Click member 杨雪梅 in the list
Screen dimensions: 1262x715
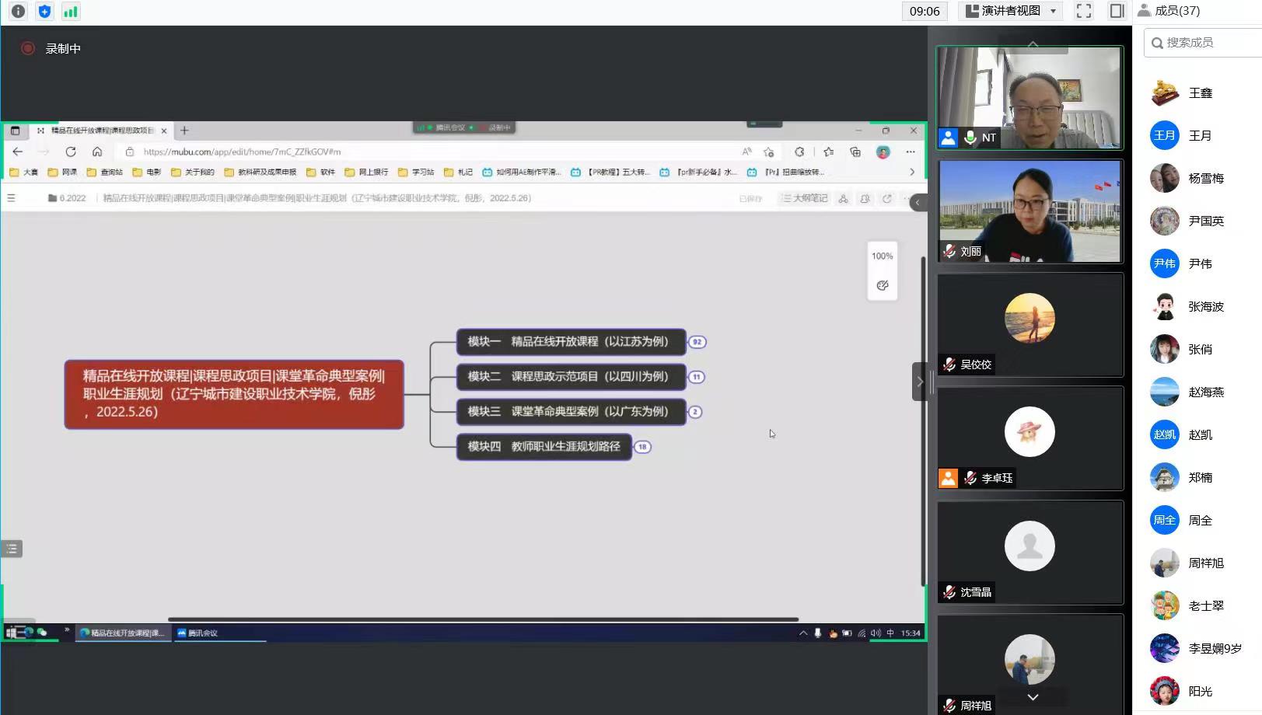pyautogui.click(x=1205, y=179)
